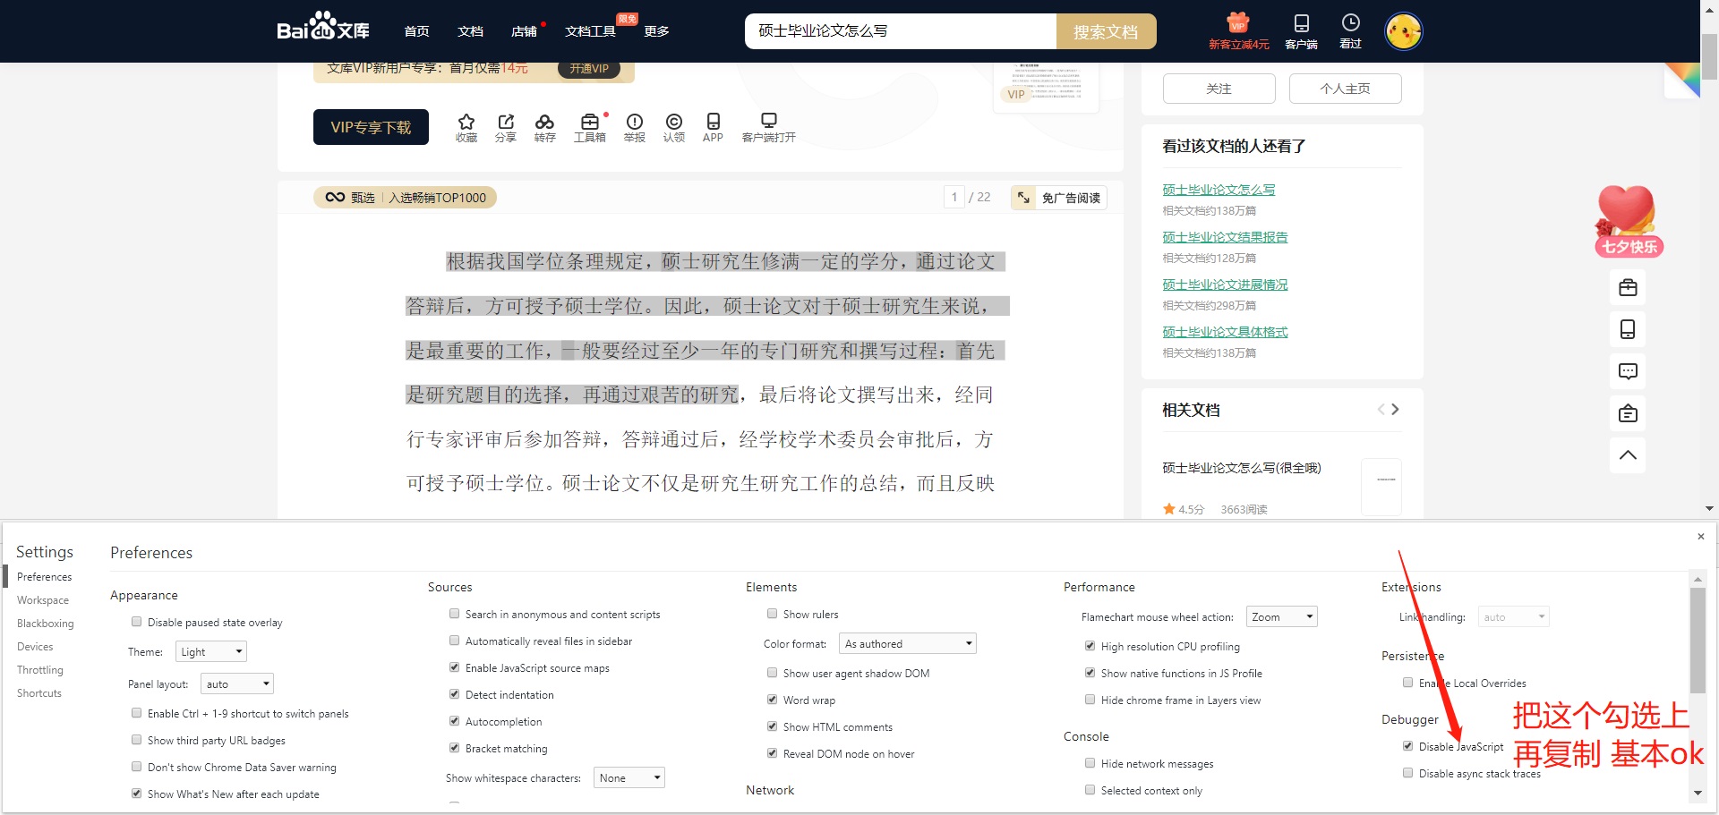Click the star favorite (收藏) icon
The width and height of the screenshot is (1719, 815).
tap(466, 123)
